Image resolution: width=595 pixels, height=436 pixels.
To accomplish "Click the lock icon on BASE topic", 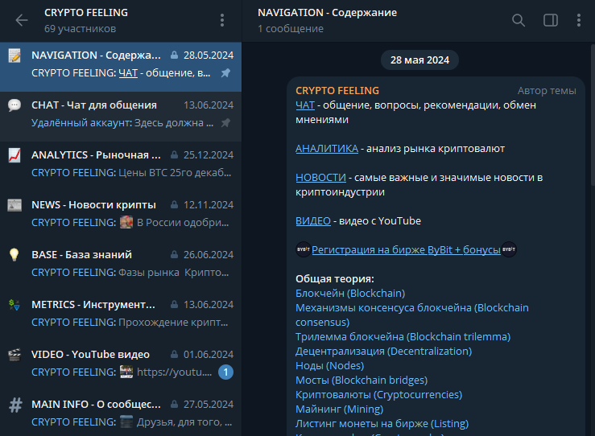I will pos(174,254).
